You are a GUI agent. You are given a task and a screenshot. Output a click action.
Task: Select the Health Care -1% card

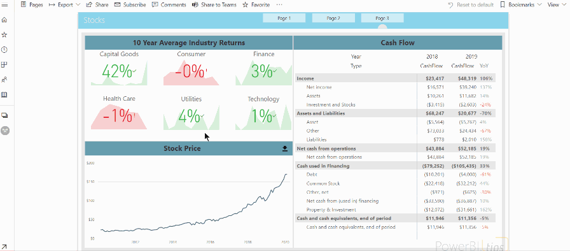click(x=119, y=112)
